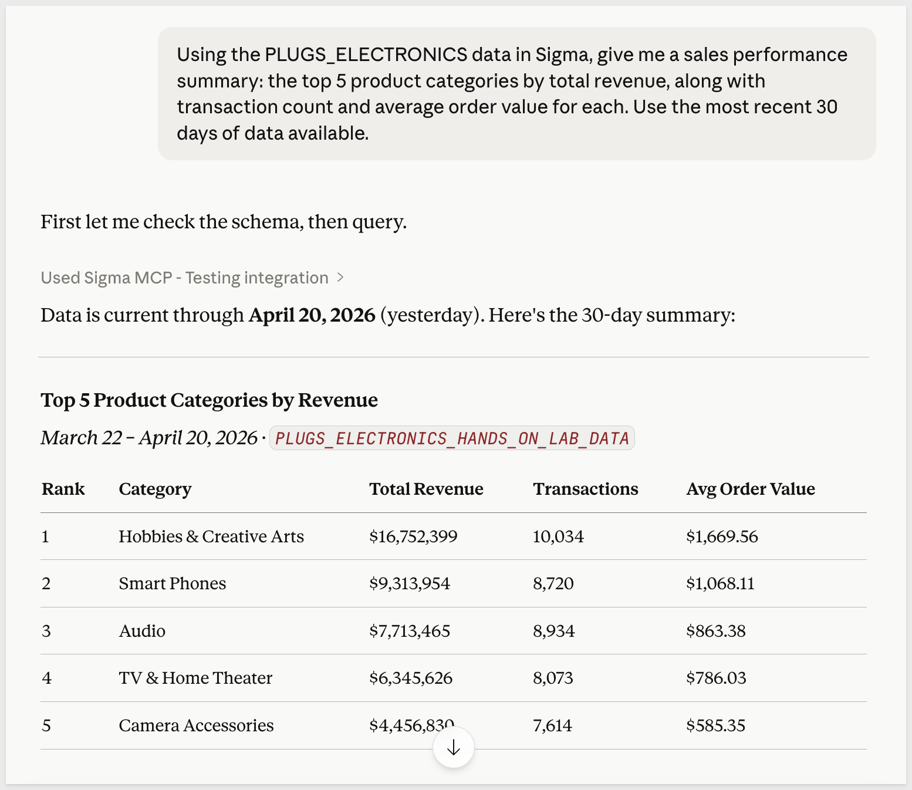912x790 pixels.
Task: Click the $16,752,399 revenue value
Action: [413, 536]
